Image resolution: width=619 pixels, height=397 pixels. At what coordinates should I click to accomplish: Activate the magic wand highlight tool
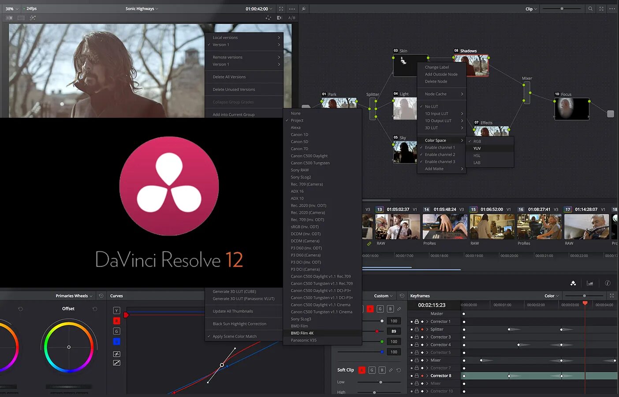33,18
